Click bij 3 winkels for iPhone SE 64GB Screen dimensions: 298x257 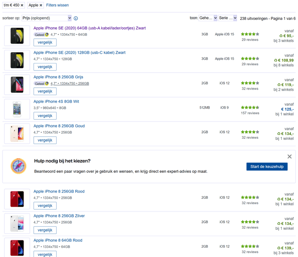coord(283,41)
